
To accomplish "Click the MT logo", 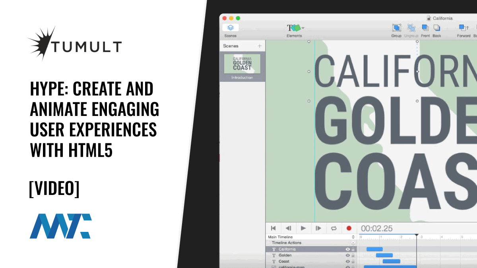I will click(x=61, y=226).
